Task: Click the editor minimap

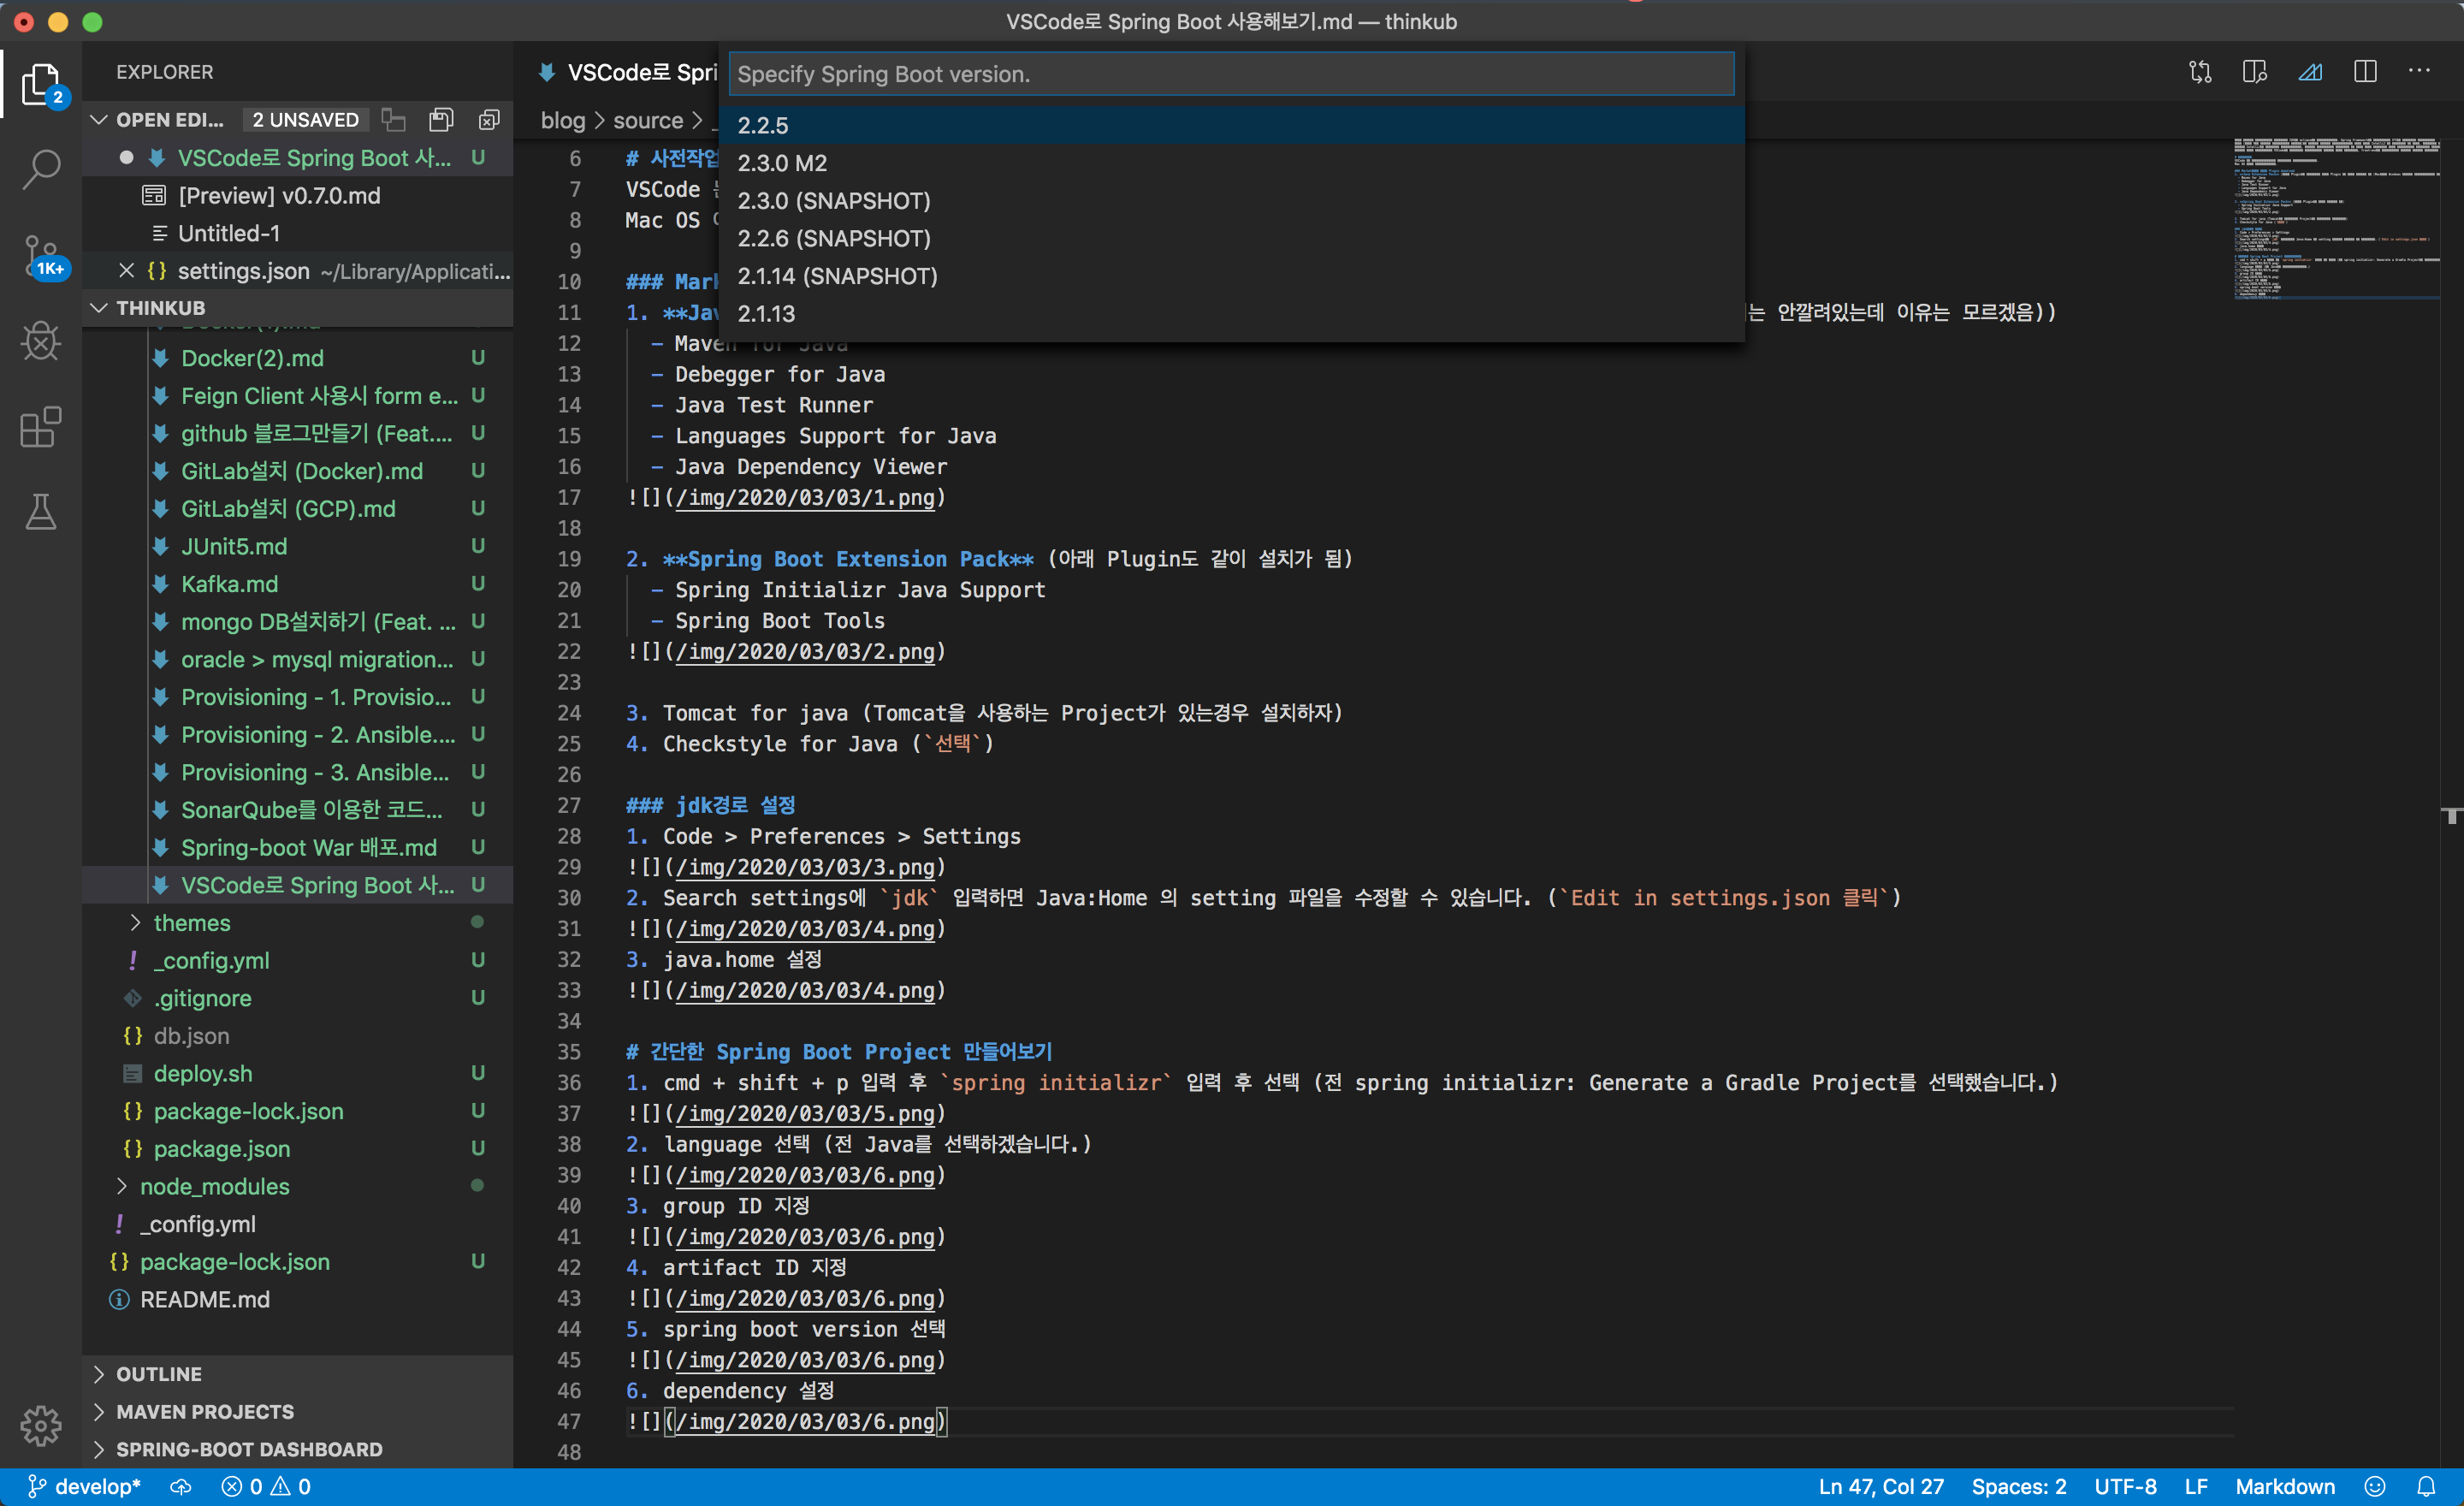Action: tap(2336, 218)
